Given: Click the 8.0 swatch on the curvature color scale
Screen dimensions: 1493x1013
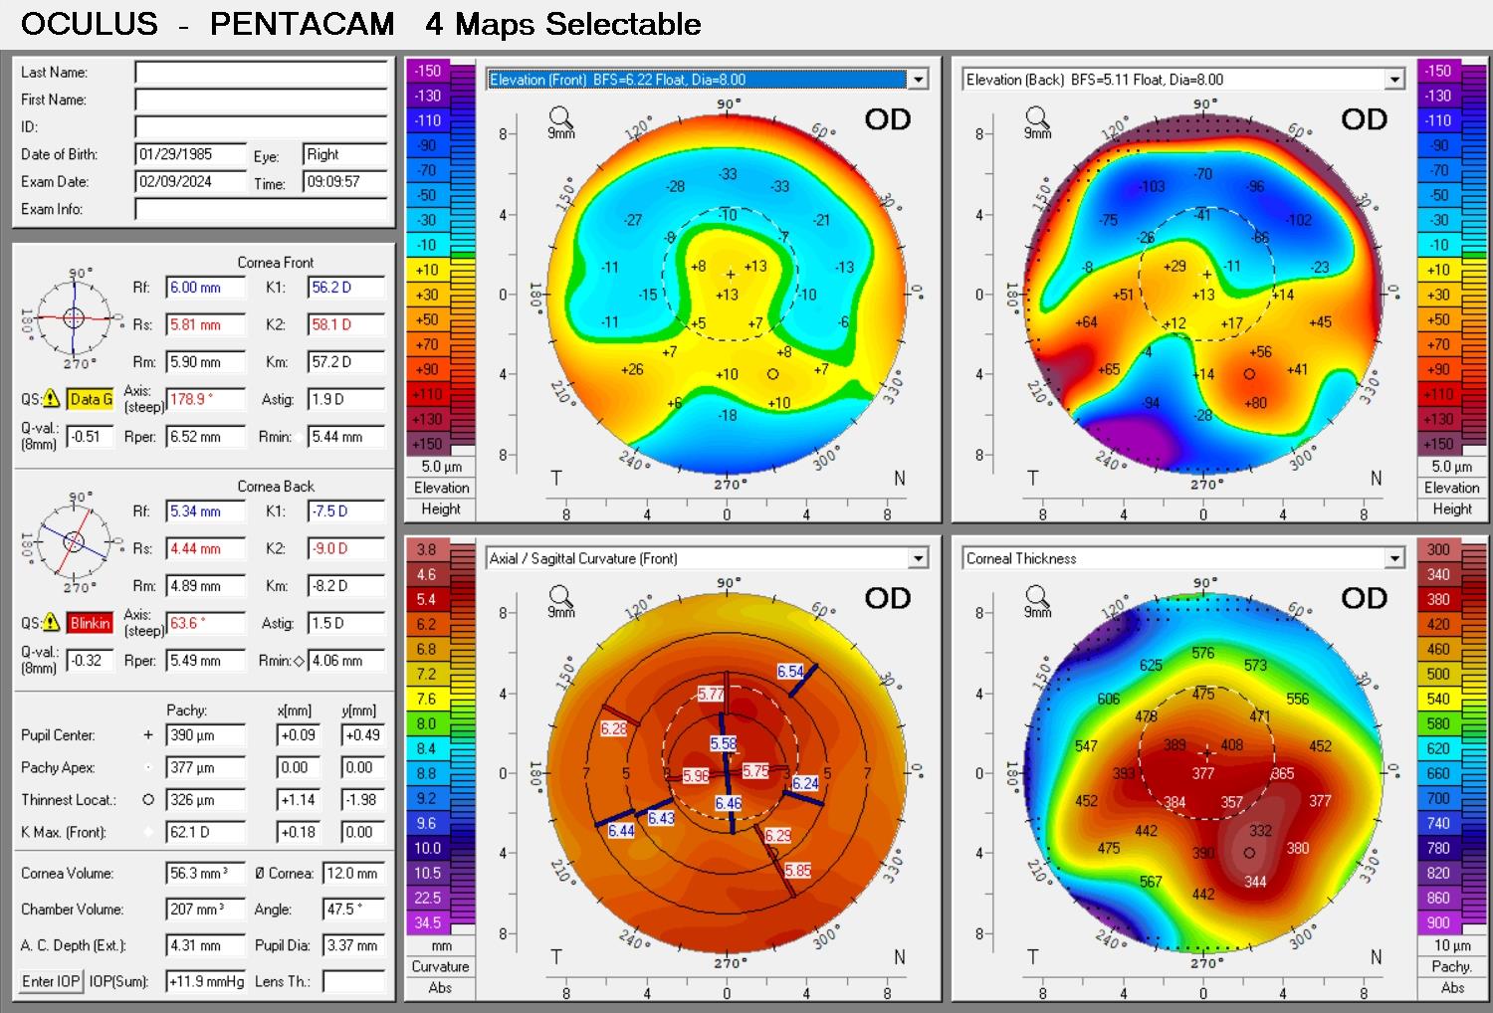Looking at the screenshot, I should (426, 723).
